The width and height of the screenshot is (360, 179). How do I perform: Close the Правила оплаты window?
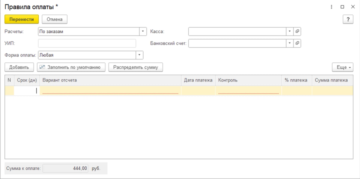[353, 7]
